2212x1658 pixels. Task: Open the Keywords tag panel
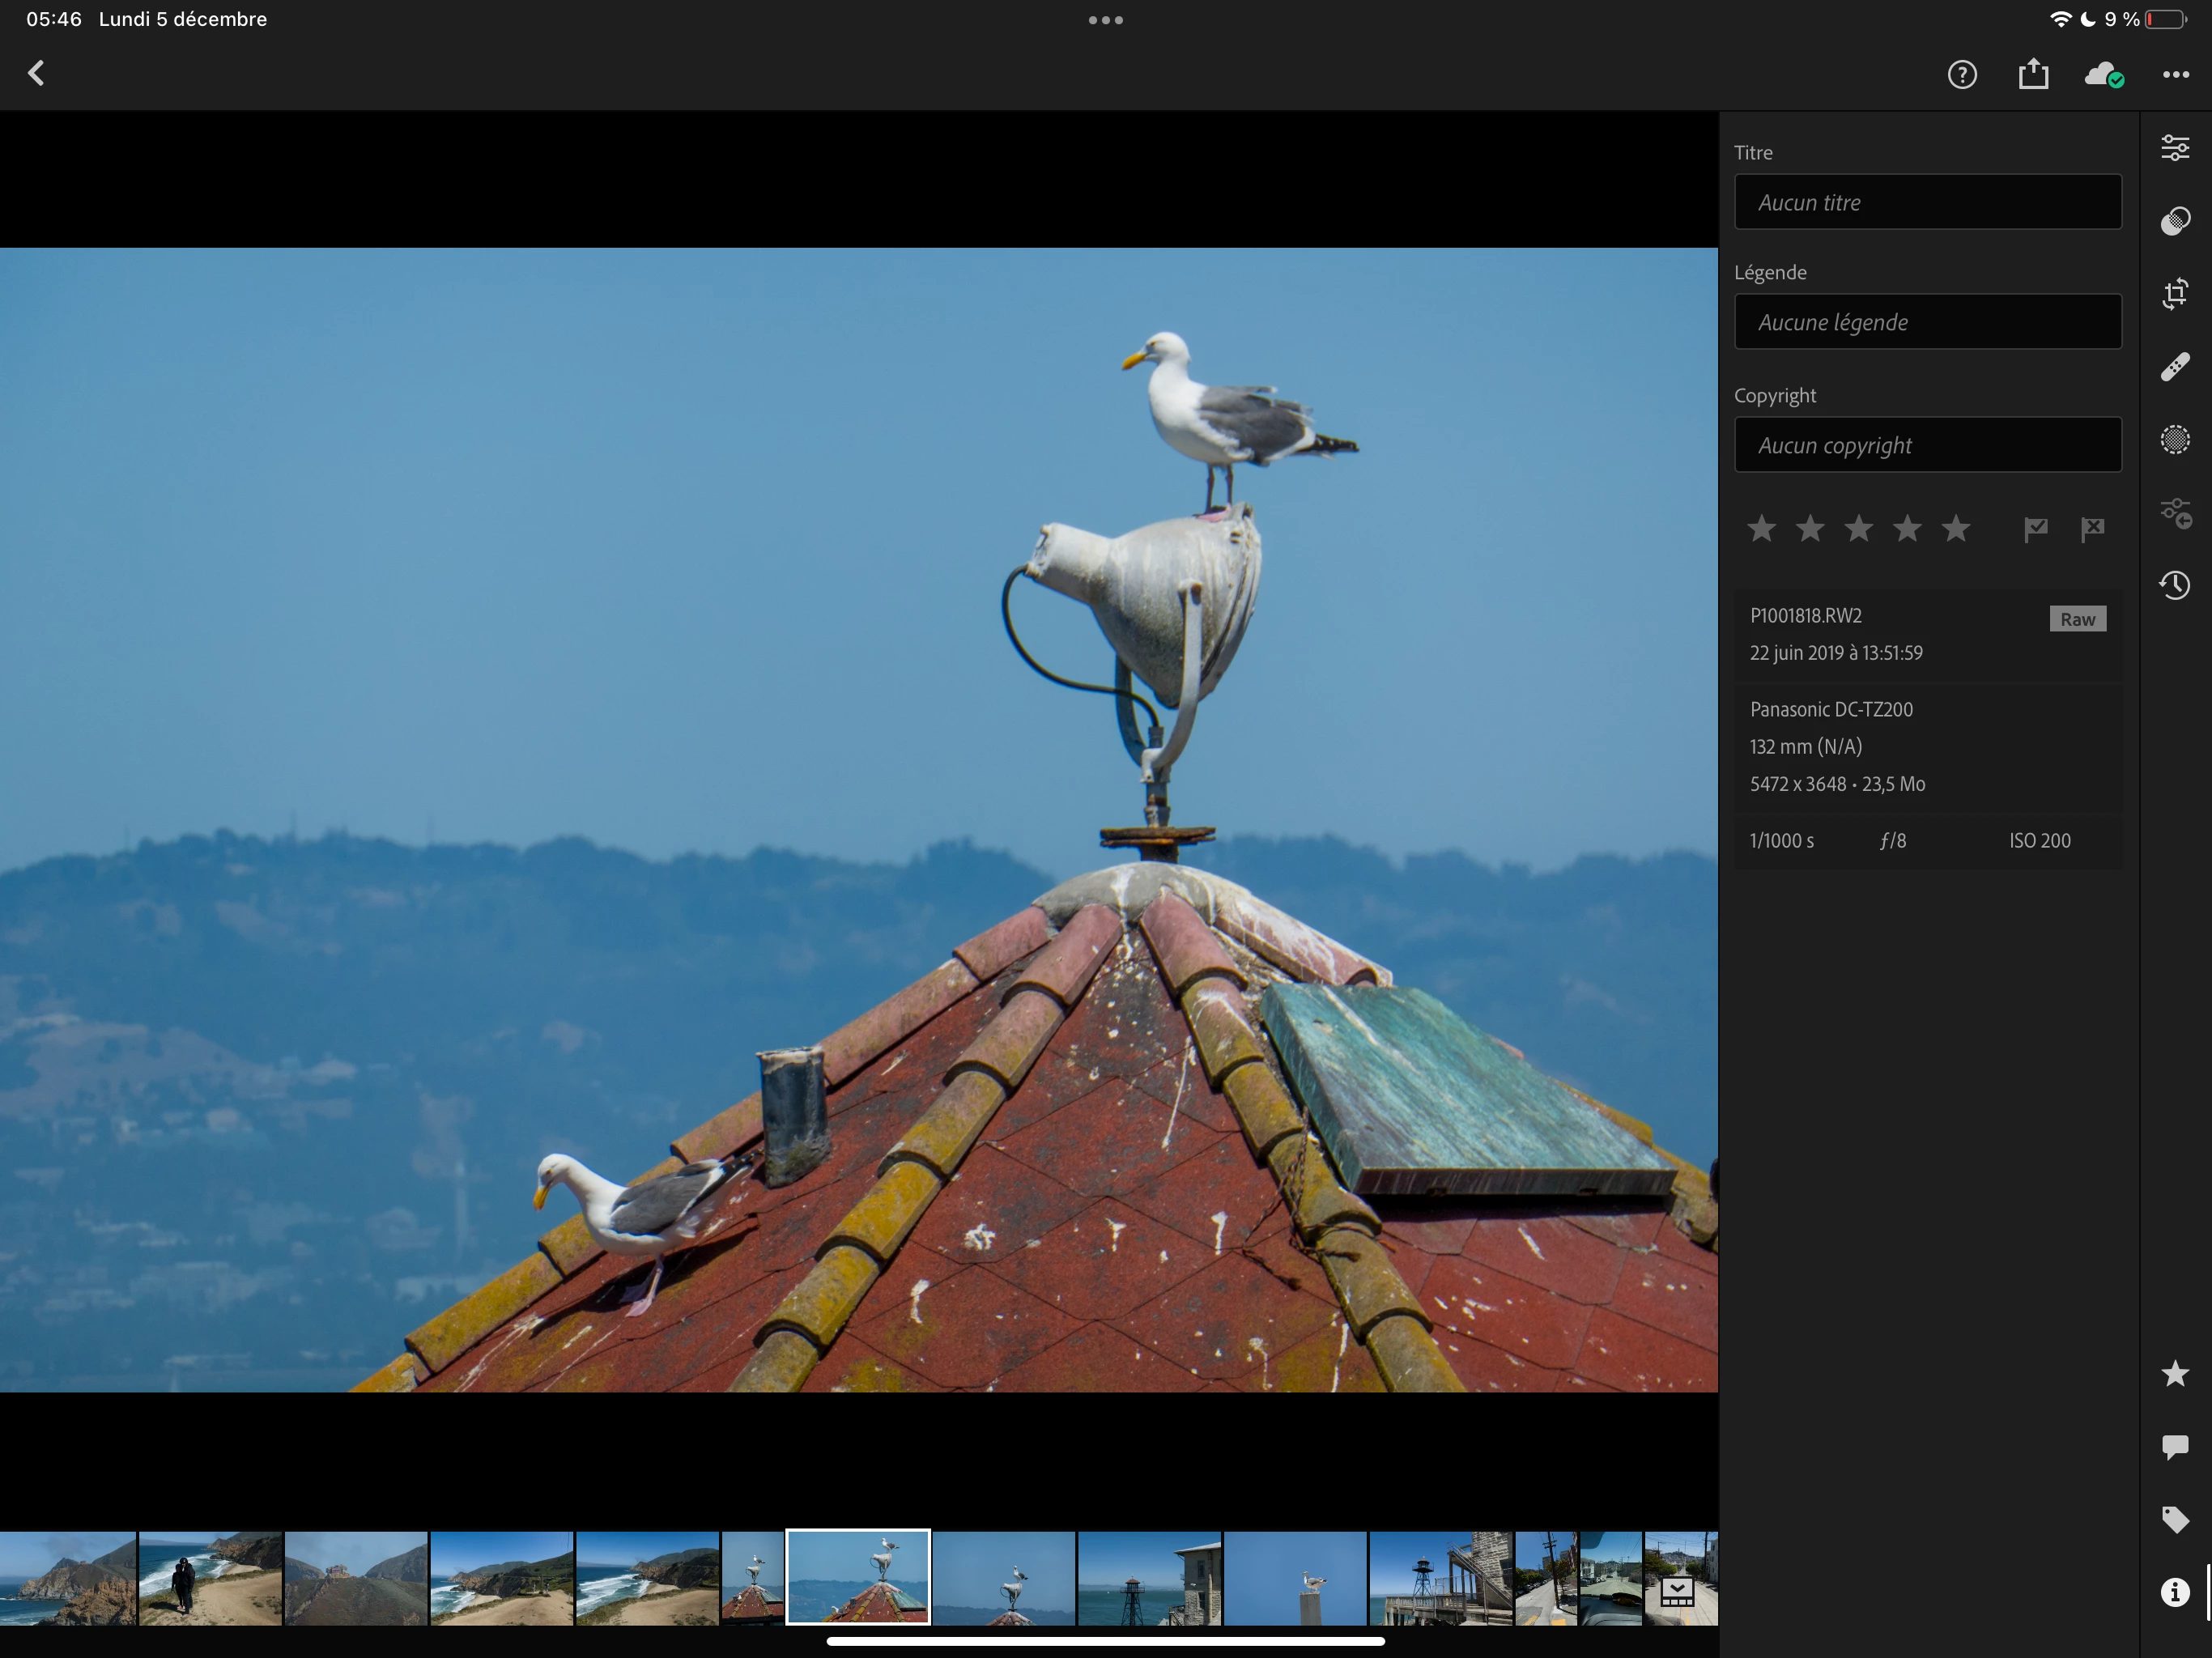pyautogui.click(x=2174, y=1520)
